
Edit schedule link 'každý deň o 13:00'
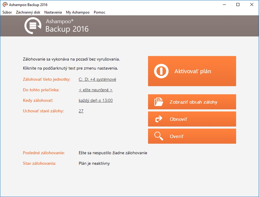(96, 100)
